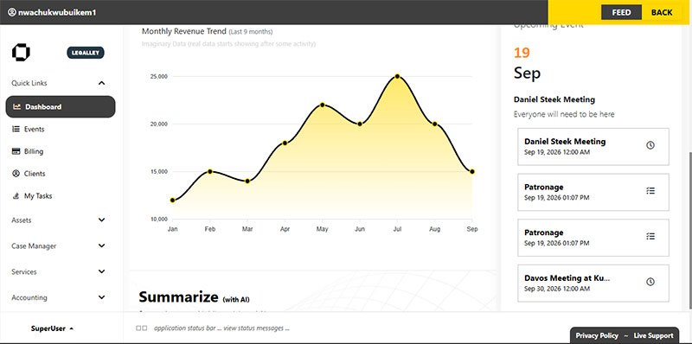Click the 25,000 axis label
Viewport: 692px width, 344px height.
coord(159,76)
